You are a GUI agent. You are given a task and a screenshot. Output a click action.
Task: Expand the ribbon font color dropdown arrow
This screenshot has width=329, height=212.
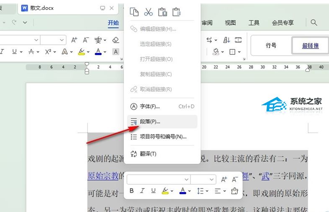click(105, 52)
